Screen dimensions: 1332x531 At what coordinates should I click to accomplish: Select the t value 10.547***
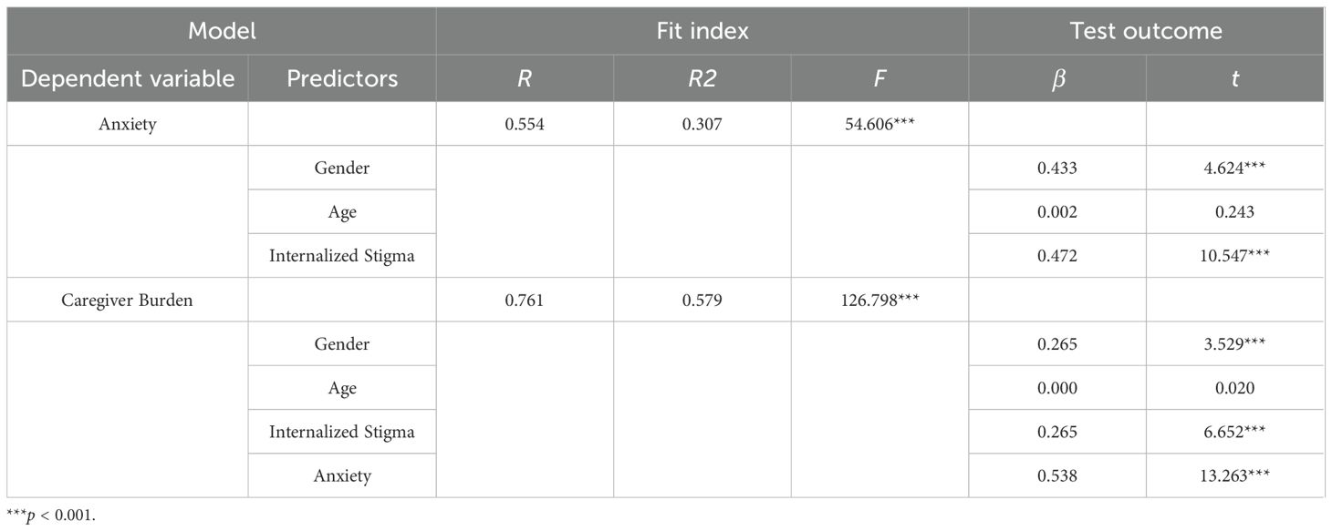point(1234,256)
